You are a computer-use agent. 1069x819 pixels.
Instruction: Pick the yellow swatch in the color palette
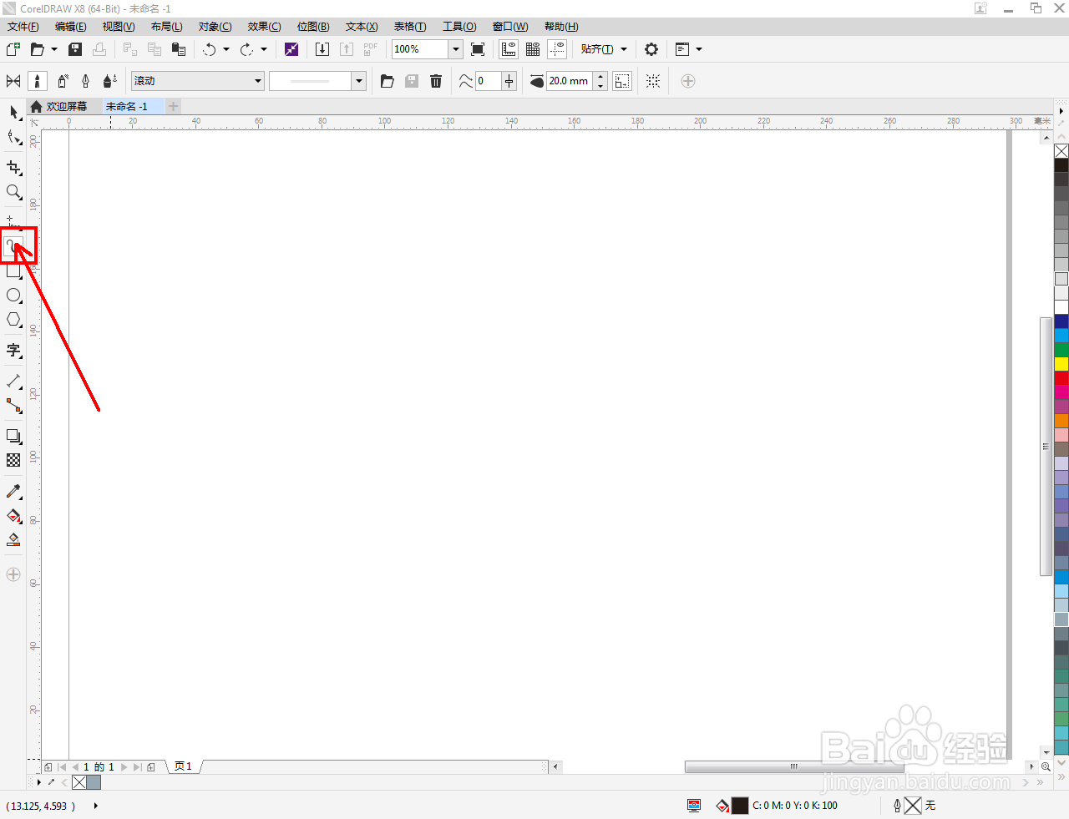[x=1061, y=364]
